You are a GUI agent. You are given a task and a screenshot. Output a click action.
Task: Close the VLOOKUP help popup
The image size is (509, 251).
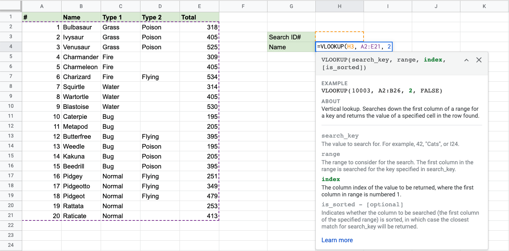479,60
